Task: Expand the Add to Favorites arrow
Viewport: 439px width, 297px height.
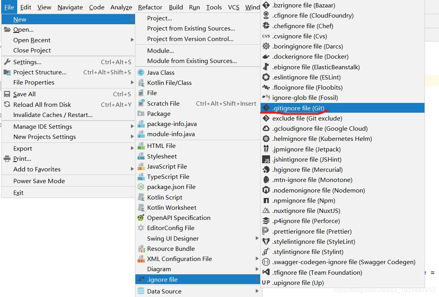Action: [132, 169]
